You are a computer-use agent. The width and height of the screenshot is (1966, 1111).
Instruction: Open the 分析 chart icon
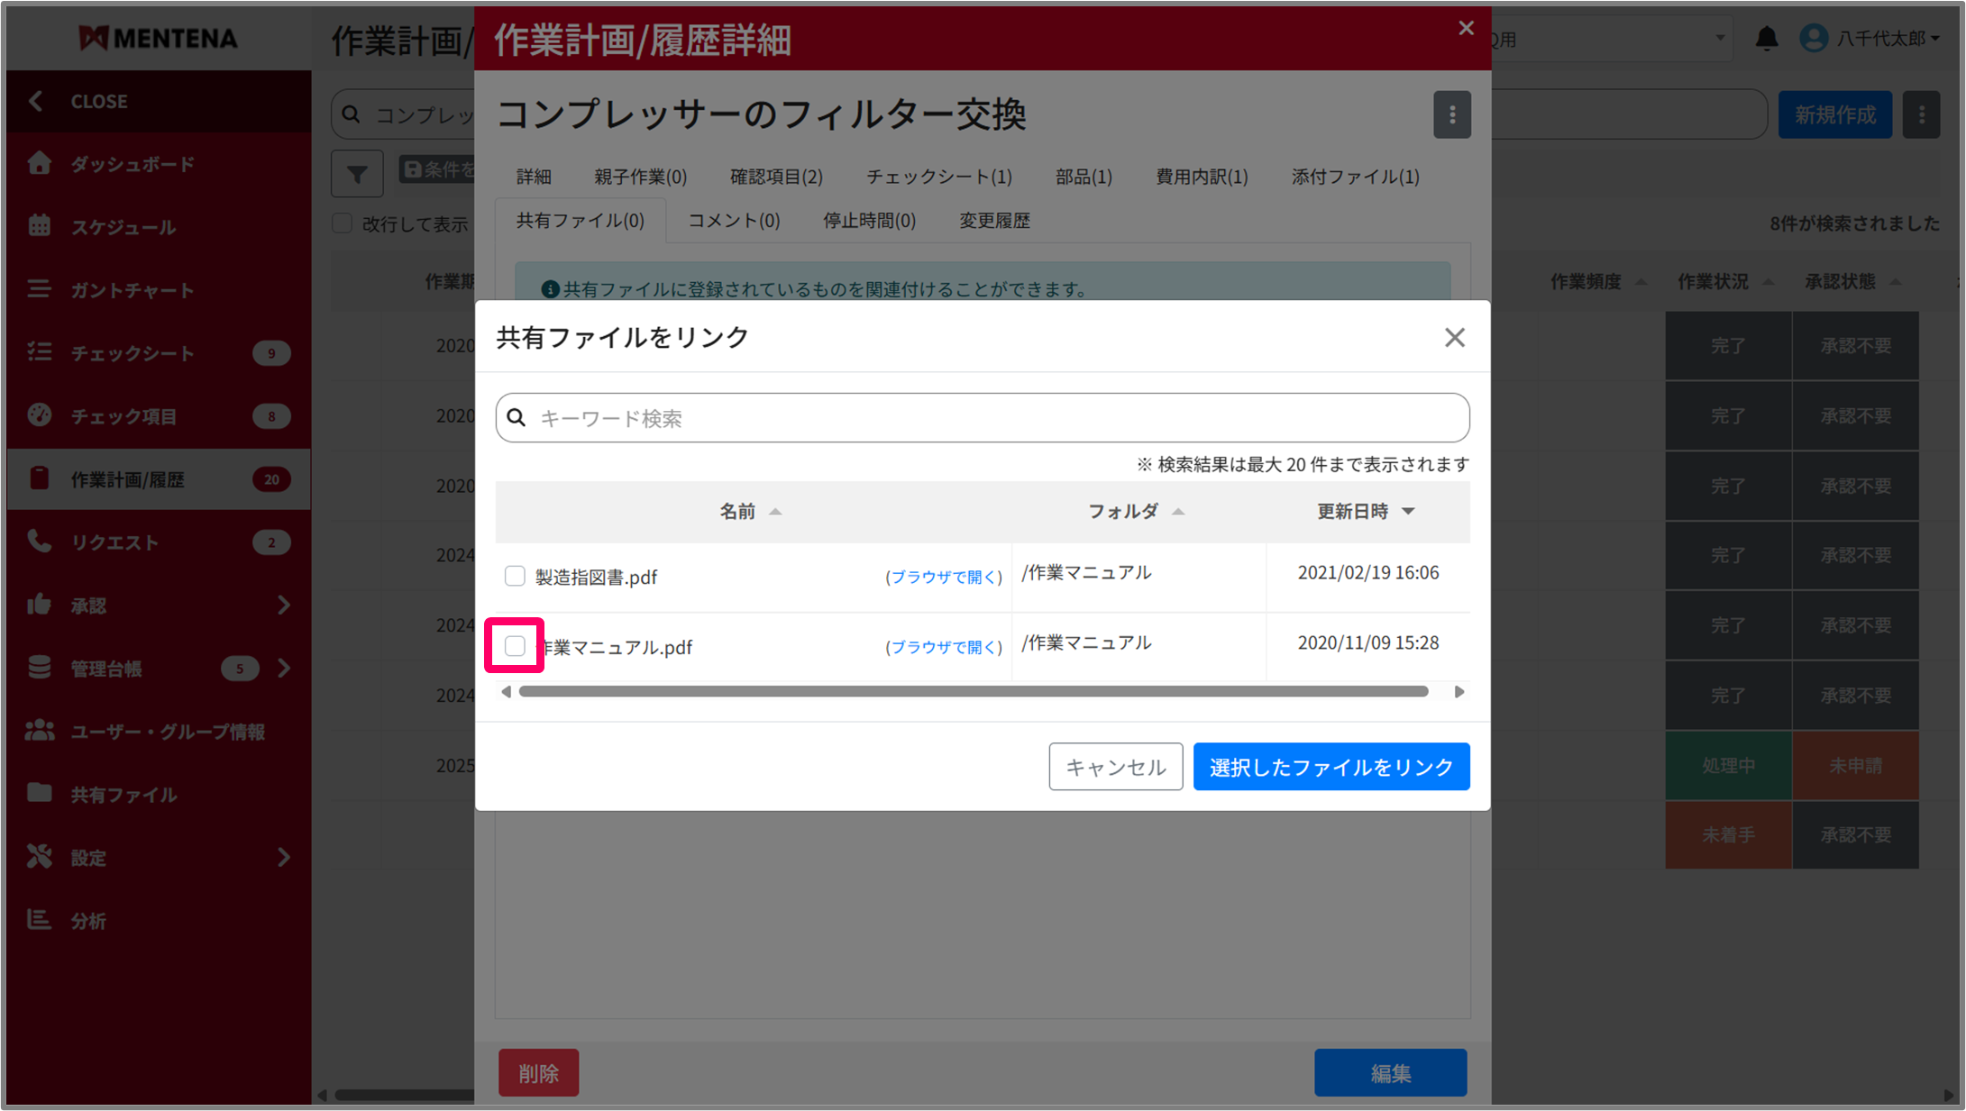click(39, 919)
